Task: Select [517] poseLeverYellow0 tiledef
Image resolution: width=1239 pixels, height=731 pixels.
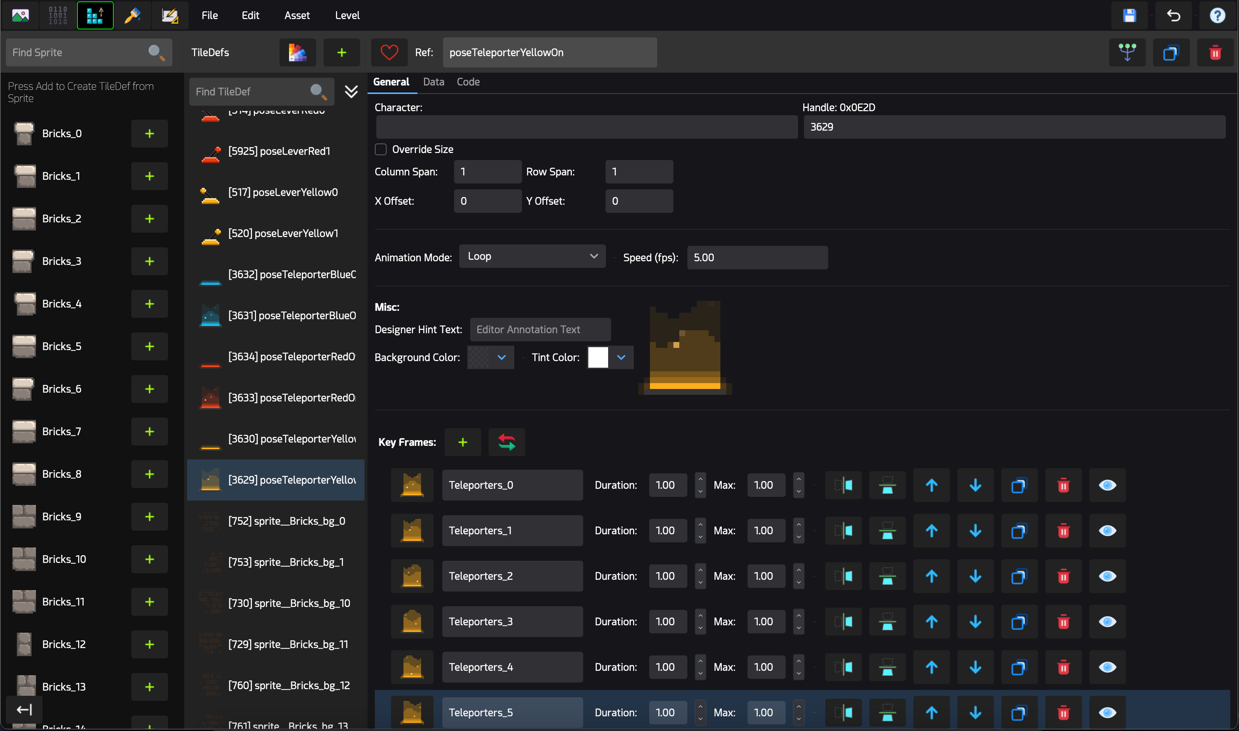Action: coord(276,192)
